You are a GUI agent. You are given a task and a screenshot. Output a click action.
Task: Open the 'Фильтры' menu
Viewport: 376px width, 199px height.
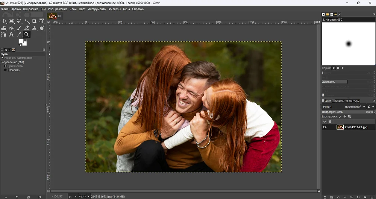[x=114, y=9]
